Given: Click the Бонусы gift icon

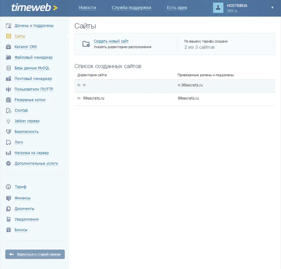Looking at the screenshot, I should click(8, 230).
